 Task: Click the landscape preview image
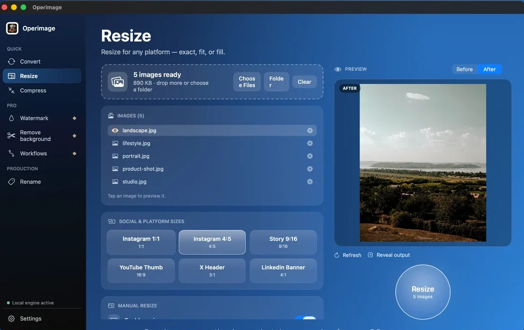pos(423,163)
